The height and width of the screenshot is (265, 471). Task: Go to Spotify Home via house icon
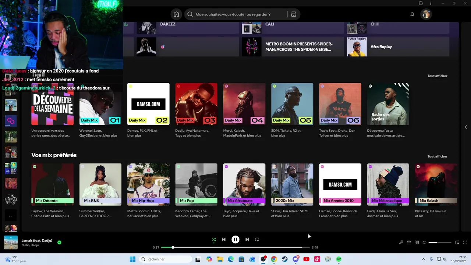click(x=176, y=14)
